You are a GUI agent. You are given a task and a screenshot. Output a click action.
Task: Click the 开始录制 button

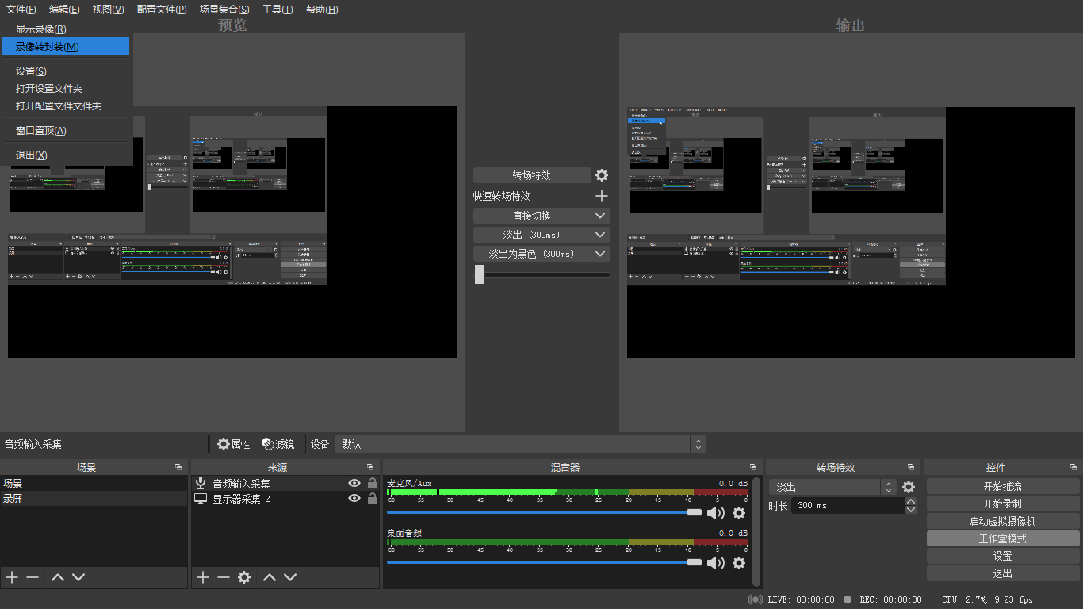1002,504
